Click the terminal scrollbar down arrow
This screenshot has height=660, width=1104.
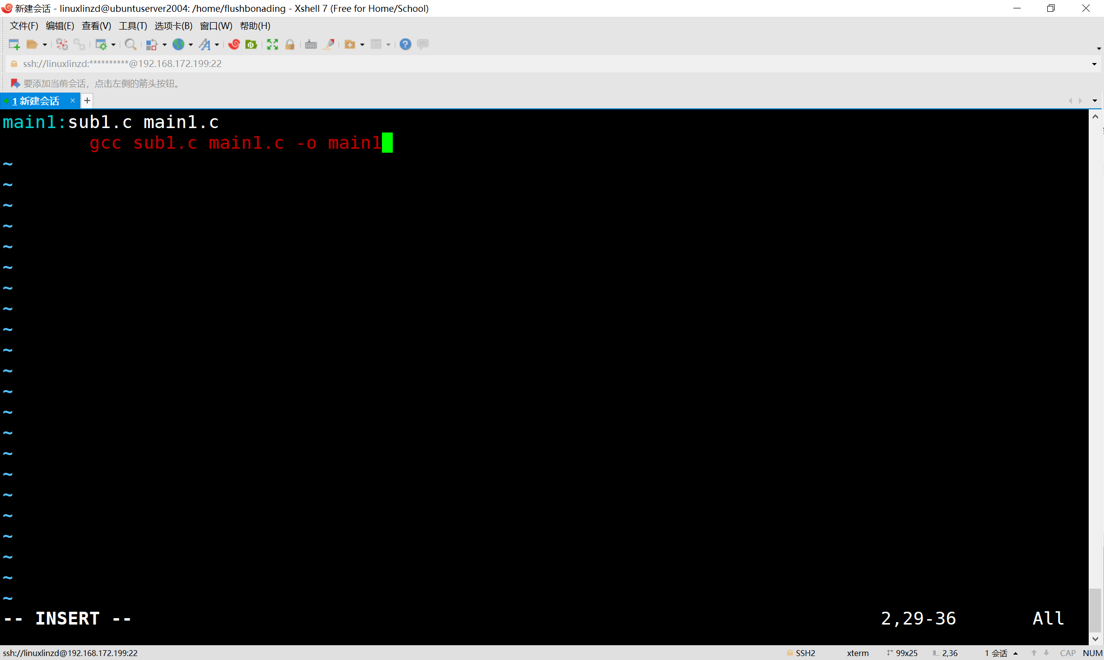pos(1095,639)
